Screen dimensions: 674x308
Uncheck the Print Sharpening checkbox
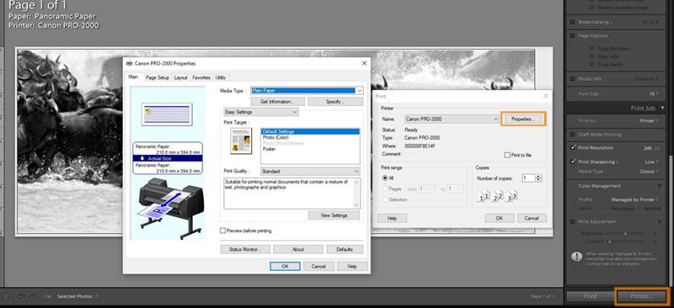(x=573, y=162)
